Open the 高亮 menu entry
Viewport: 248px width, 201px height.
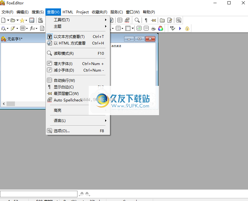78,110
